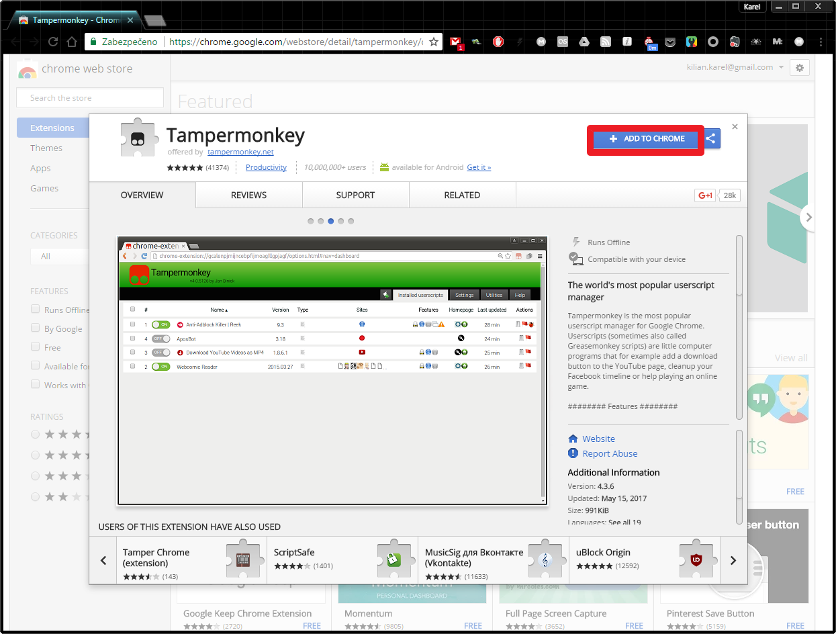The width and height of the screenshot is (836, 634).
Task: Click the 'Get it »' Android link
Action: pos(479,167)
